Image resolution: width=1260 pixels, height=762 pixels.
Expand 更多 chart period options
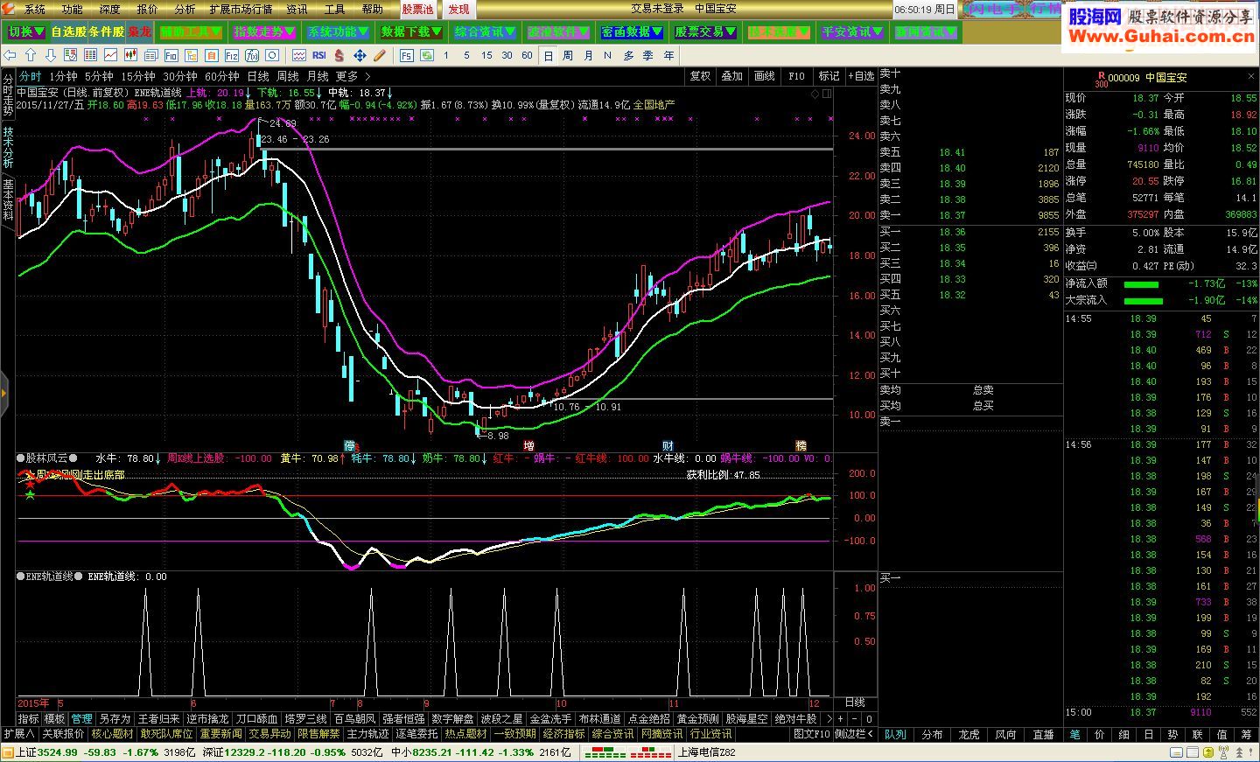pos(353,76)
